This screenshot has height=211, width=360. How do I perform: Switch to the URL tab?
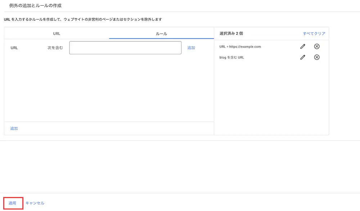click(x=57, y=33)
